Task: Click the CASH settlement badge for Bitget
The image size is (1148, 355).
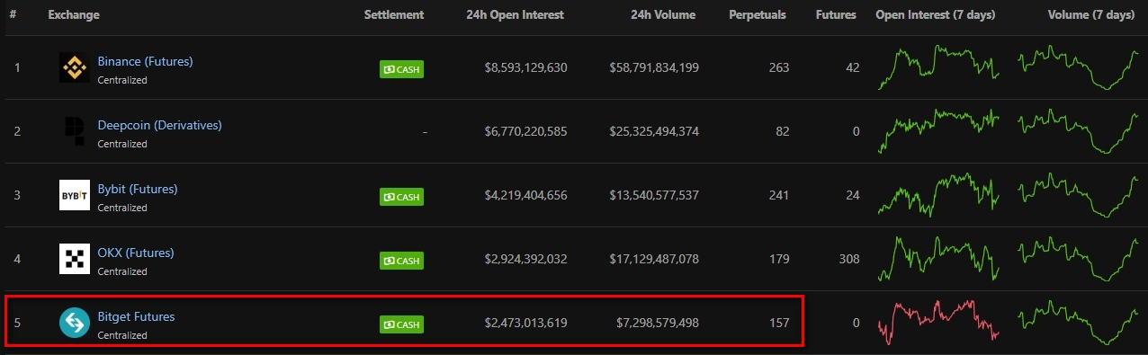Action: (401, 324)
